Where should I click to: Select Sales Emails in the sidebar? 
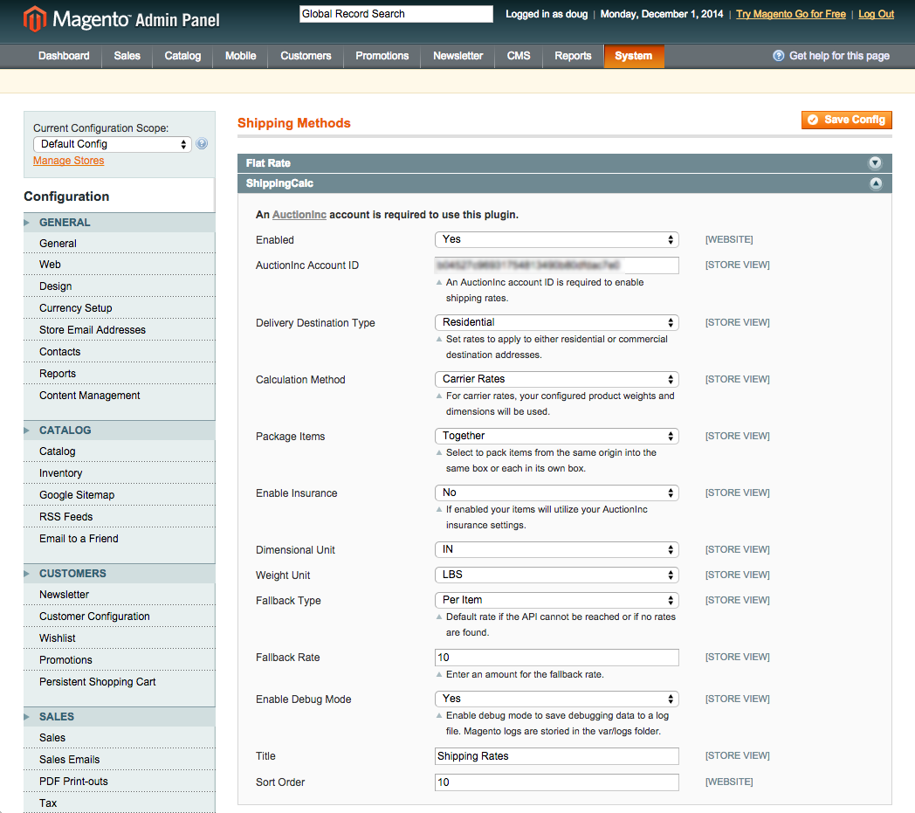[x=119, y=760]
